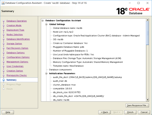Close the Database Configuration Assistant window

(147, 3)
